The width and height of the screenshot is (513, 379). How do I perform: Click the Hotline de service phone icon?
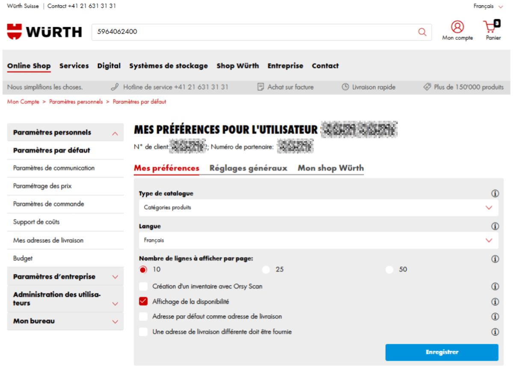[115, 87]
